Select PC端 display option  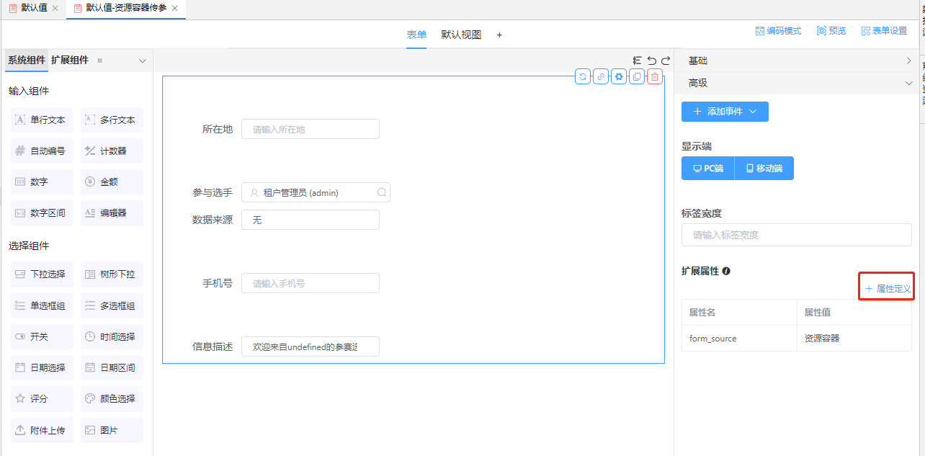tap(707, 168)
